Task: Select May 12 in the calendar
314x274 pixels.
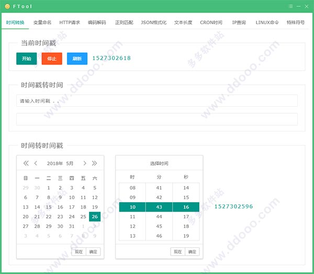Action: click(x=95, y=197)
